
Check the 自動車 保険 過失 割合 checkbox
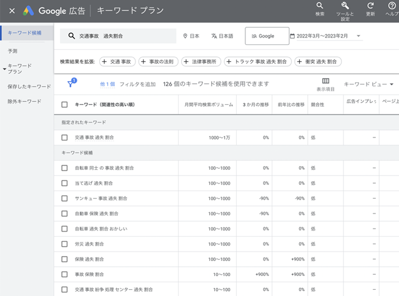click(65, 214)
